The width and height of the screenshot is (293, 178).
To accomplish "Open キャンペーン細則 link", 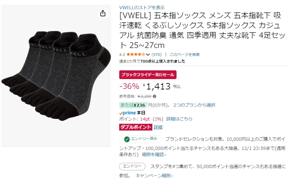I will tap(154, 176).
